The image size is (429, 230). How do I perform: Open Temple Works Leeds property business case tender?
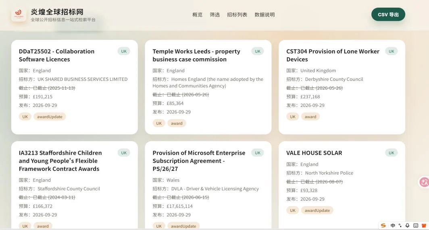coord(196,55)
